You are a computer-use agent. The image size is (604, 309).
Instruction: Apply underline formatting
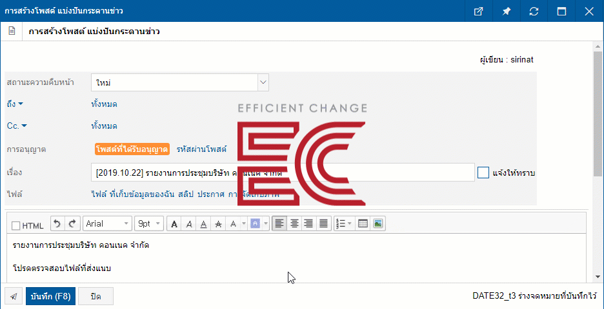pyautogui.click(x=203, y=224)
